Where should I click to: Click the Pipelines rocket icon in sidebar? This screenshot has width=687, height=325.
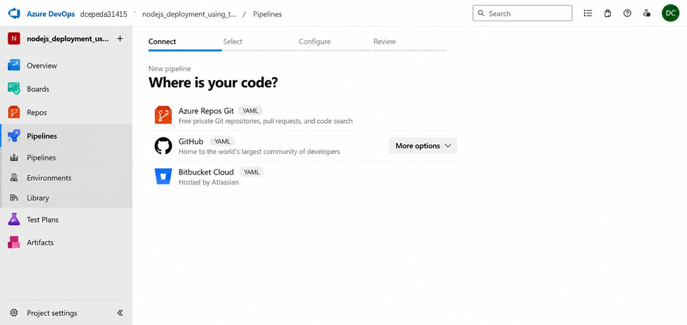pos(14,136)
